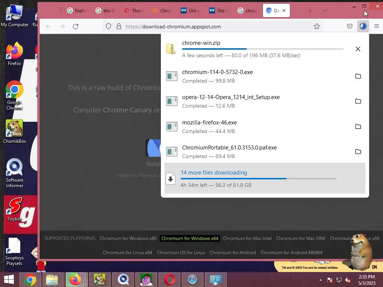Bookmark this page with the star

(316, 27)
